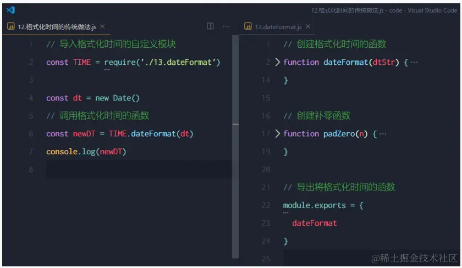Image resolution: width=462 pixels, height=268 pixels.
Task: Click the Visual Studio Code logo icon
Action: click(10, 10)
